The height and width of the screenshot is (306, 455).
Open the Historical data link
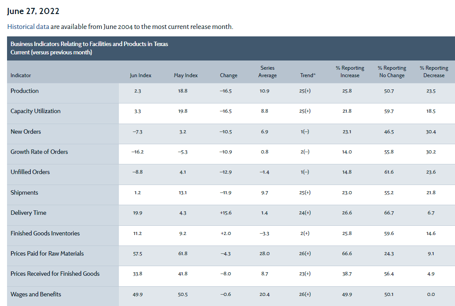pyautogui.click(x=28, y=27)
